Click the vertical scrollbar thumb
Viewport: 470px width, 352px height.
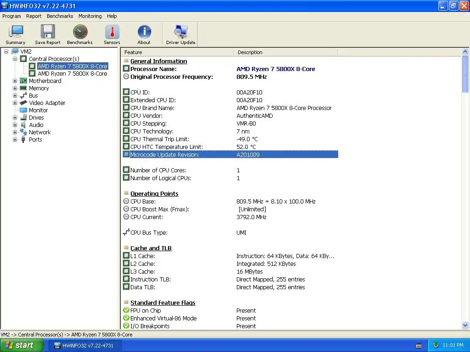pos(465,74)
